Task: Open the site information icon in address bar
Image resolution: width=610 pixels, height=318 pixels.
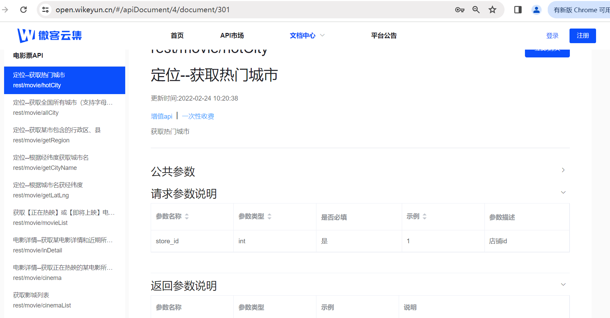Action: pyautogui.click(x=46, y=10)
